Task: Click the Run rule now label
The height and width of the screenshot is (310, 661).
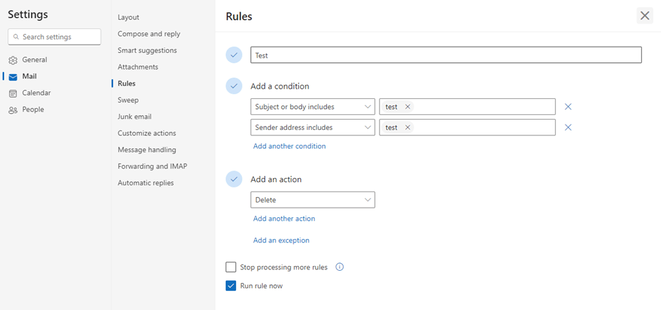Action: 262,286
